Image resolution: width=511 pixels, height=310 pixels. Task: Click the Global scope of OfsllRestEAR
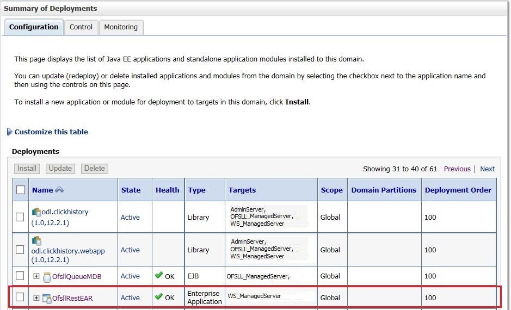click(x=330, y=297)
